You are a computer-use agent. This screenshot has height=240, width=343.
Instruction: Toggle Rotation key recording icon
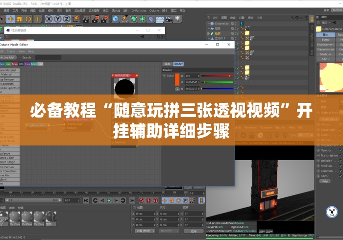178,200
